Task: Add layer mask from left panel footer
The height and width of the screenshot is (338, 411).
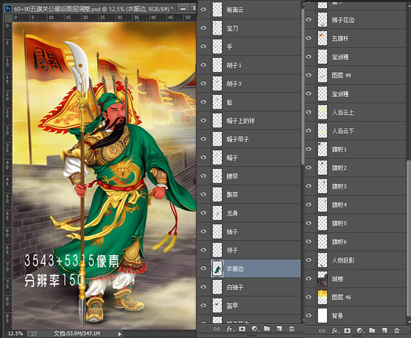Action: tap(242, 329)
